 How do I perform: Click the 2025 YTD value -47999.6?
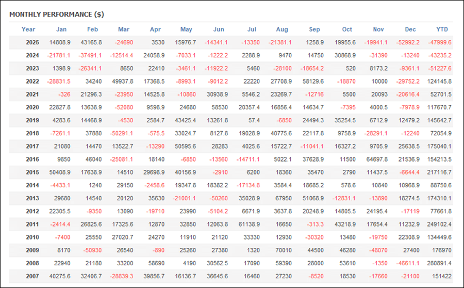click(x=440, y=42)
